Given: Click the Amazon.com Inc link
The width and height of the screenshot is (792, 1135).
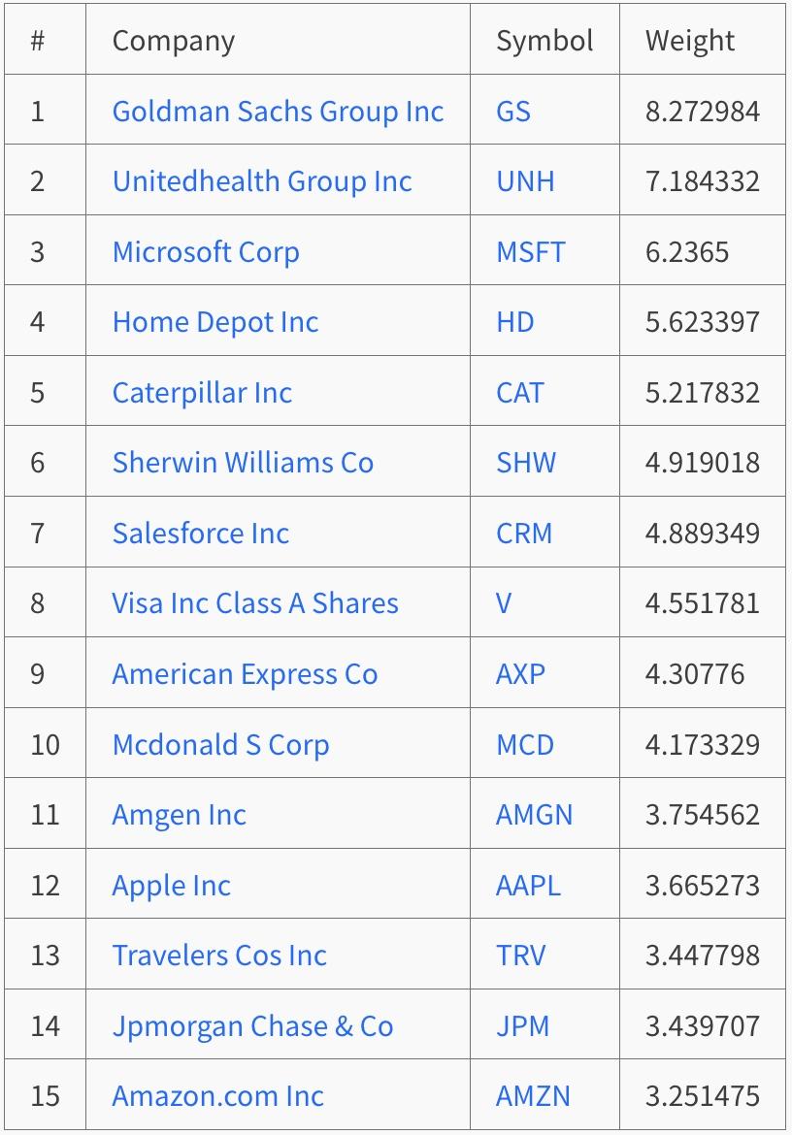Looking at the screenshot, I should point(218,1096).
